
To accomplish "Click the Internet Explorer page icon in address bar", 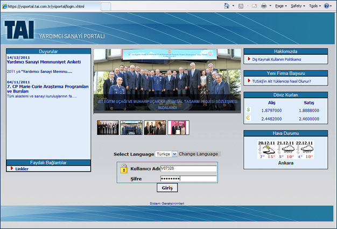I will tap(4, 6).
